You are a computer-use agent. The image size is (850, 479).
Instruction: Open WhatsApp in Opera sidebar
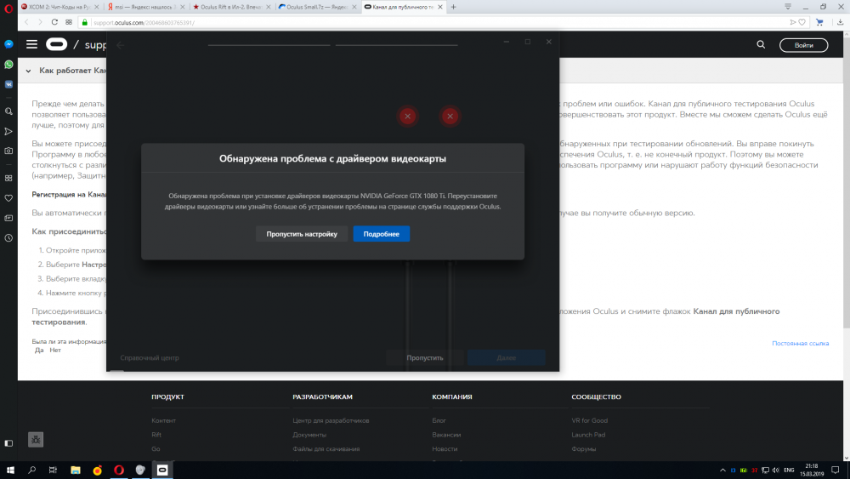[x=8, y=65]
